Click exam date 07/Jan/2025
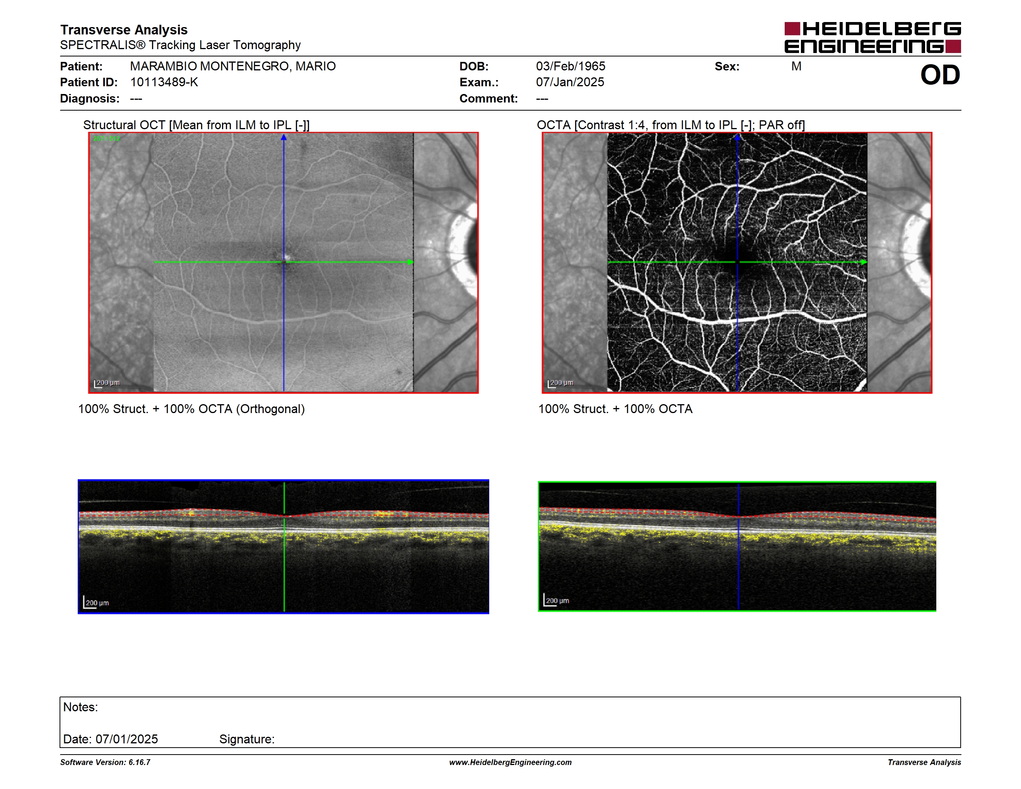1021x789 pixels. [570, 82]
